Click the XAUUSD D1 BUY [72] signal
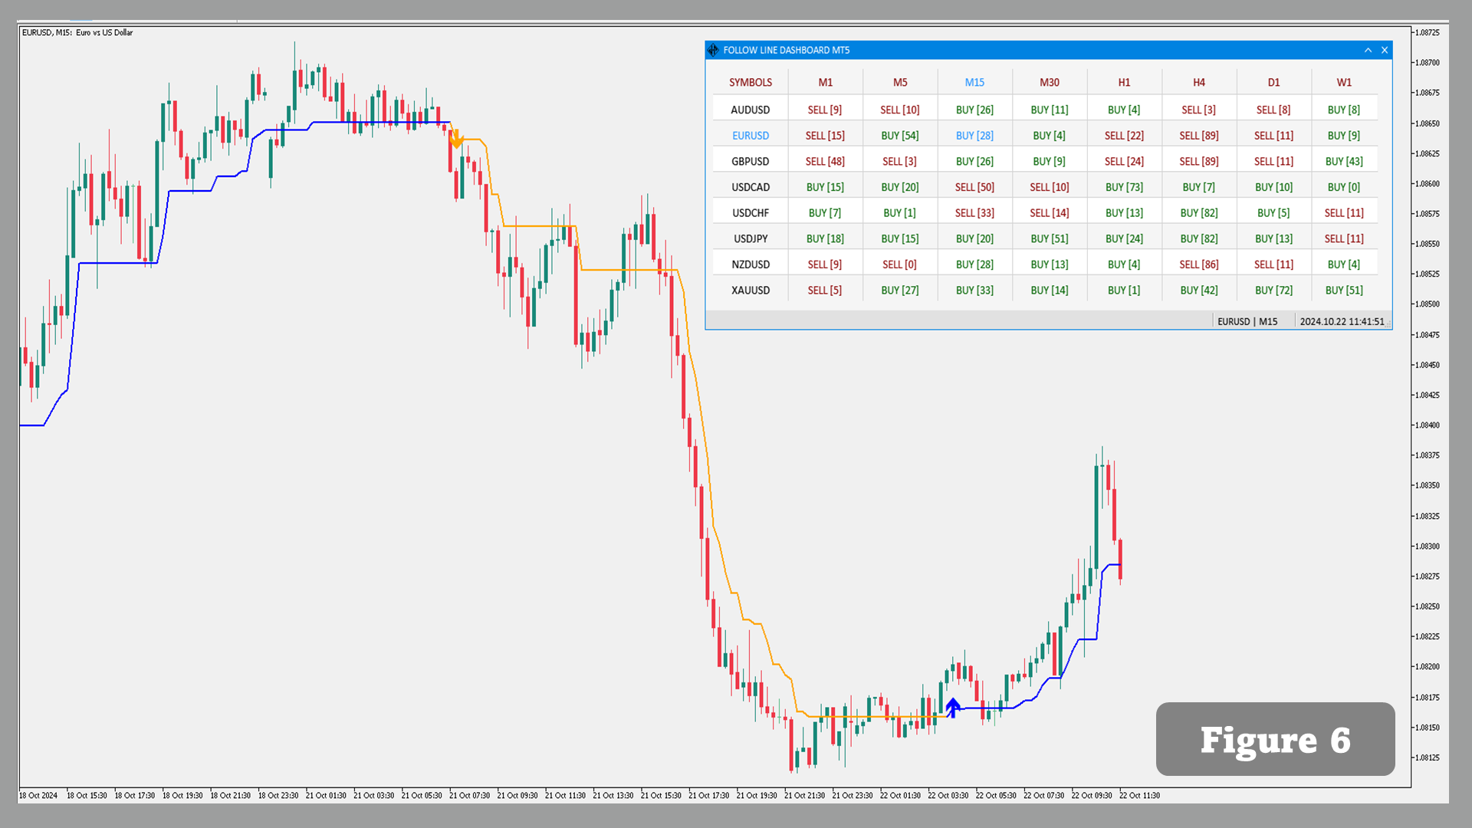Screen dimensions: 1472x828 point(1273,290)
